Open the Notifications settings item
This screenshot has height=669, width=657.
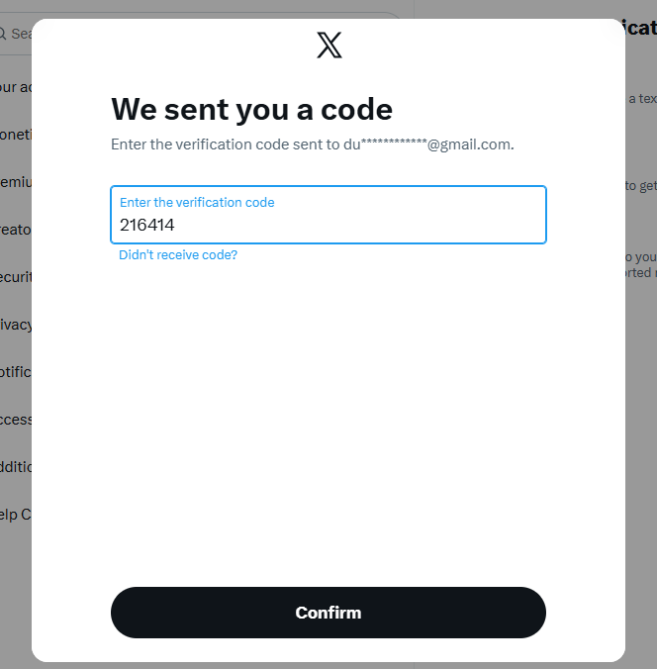[15, 372]
